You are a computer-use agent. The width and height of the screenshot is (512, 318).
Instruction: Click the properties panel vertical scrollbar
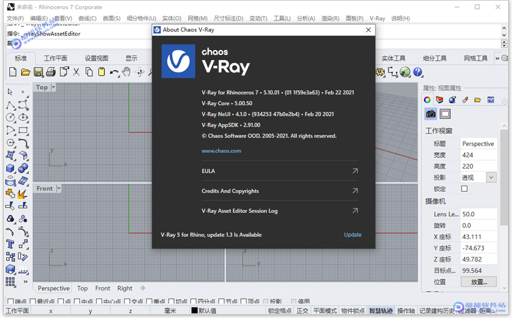tap(504, 176)
